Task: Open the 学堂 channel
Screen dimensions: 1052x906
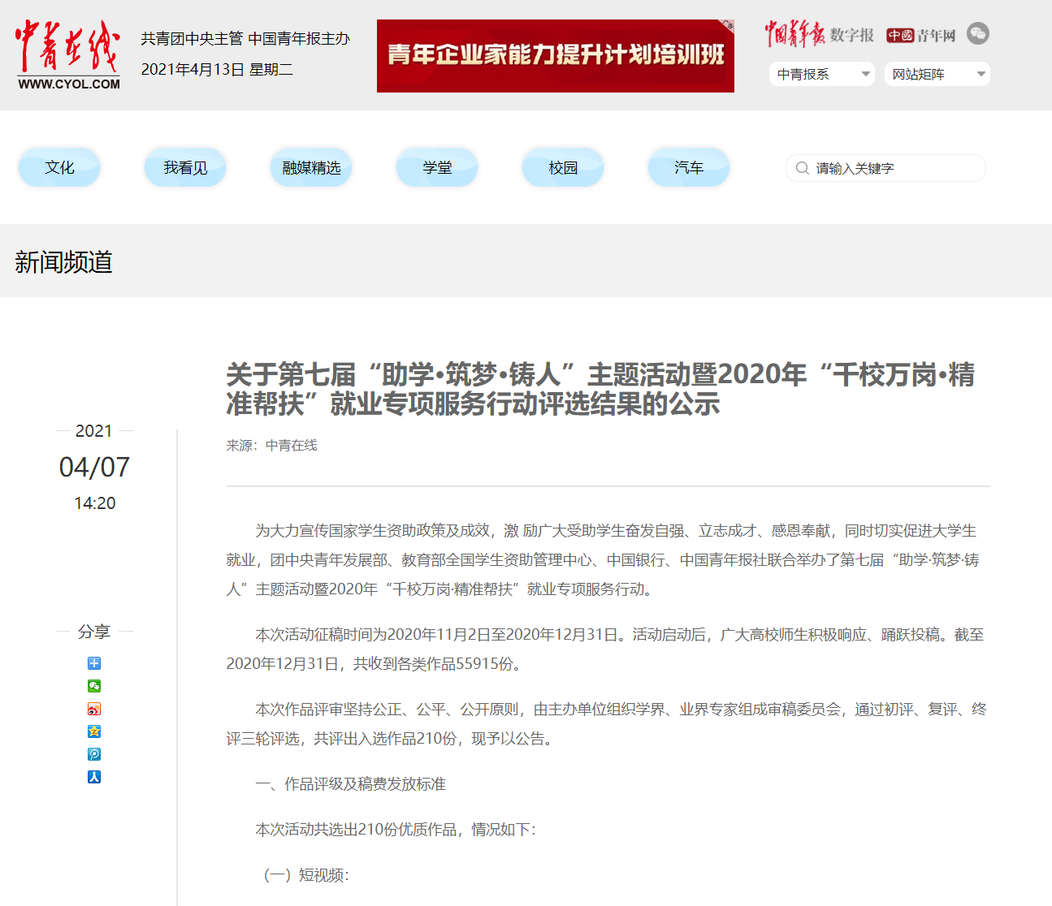Action: (x=437, y=167)
